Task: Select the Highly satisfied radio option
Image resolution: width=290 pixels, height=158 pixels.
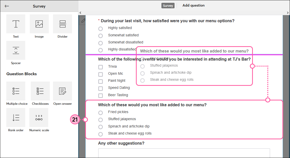Action: (101, 29)
